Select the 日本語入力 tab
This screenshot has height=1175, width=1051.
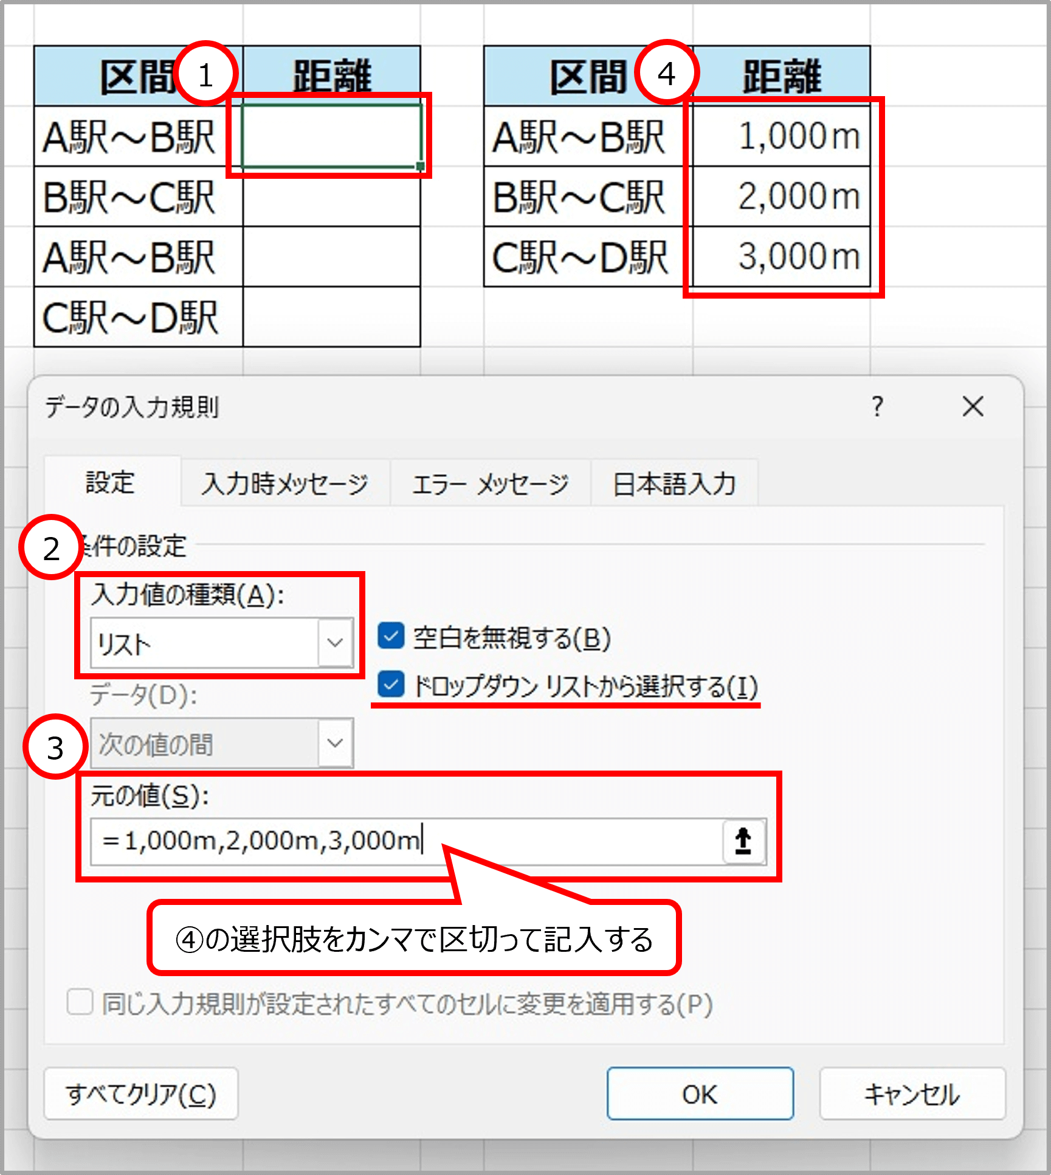(x=675, y=482)
